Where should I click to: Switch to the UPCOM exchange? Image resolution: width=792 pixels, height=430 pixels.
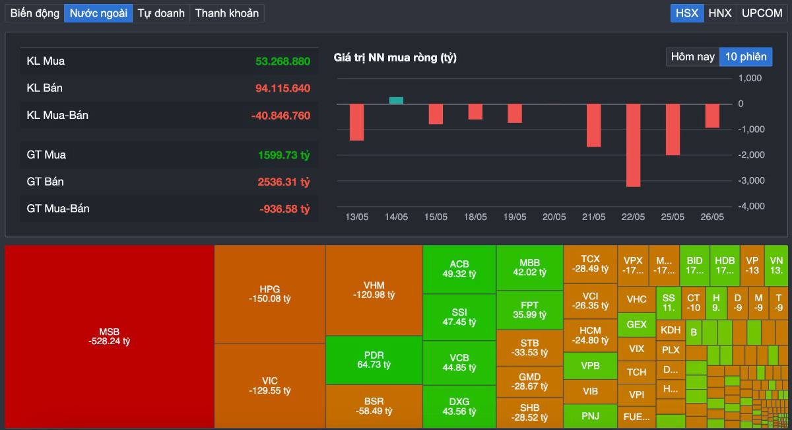762,13
